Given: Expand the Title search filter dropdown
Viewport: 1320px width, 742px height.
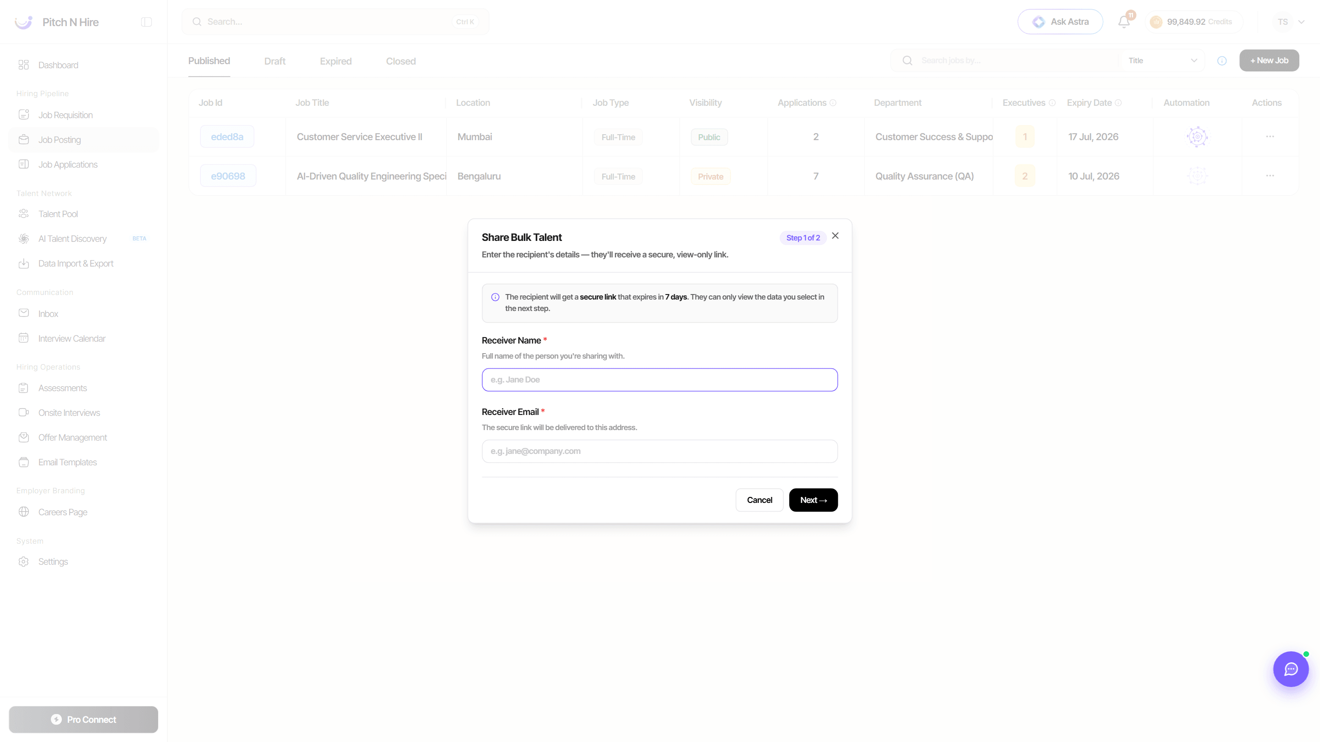Looking at the screenshot, I should (1162, 60).
